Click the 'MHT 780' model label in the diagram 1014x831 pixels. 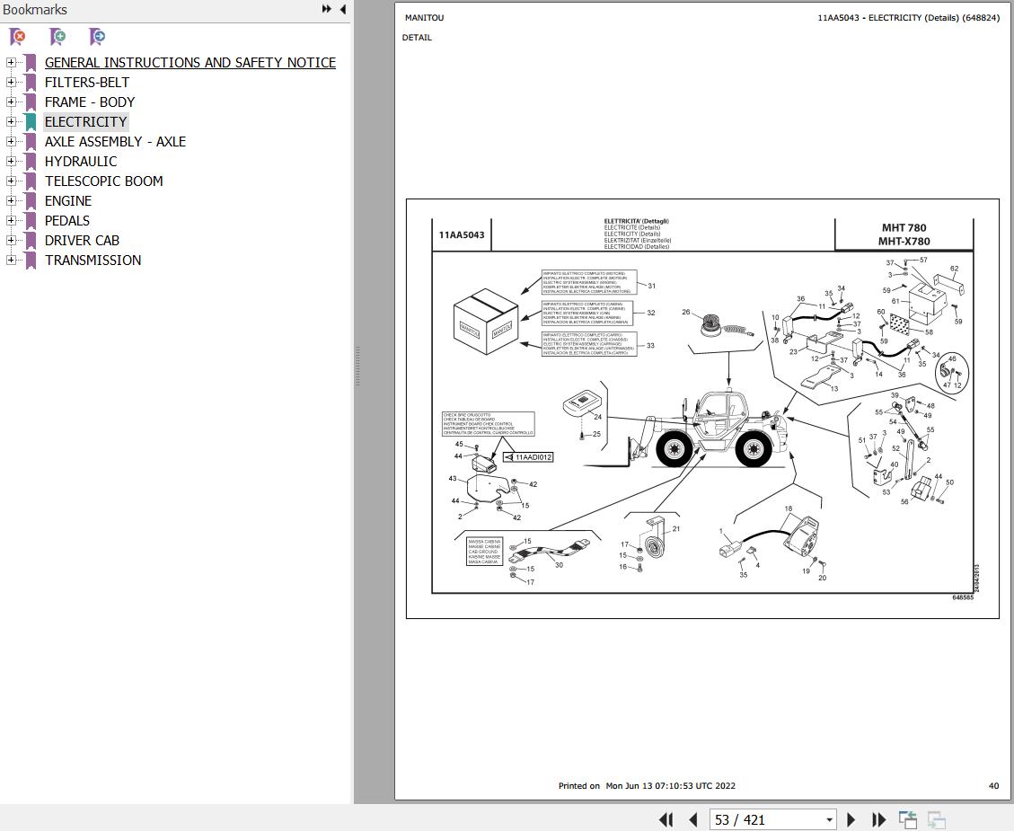pos(904,227)
